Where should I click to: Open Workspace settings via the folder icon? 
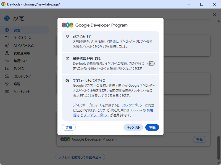[x=7, y=38]
